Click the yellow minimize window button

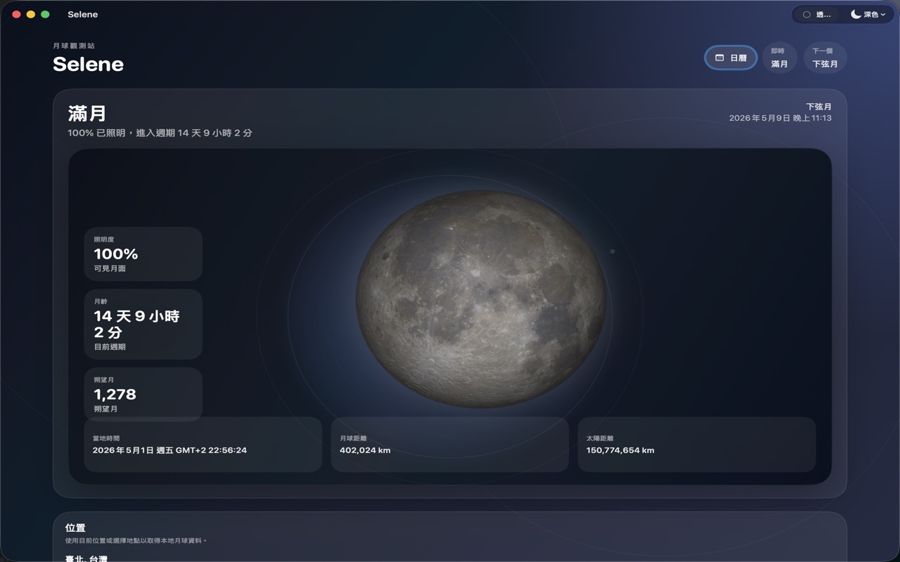point(31,14)
